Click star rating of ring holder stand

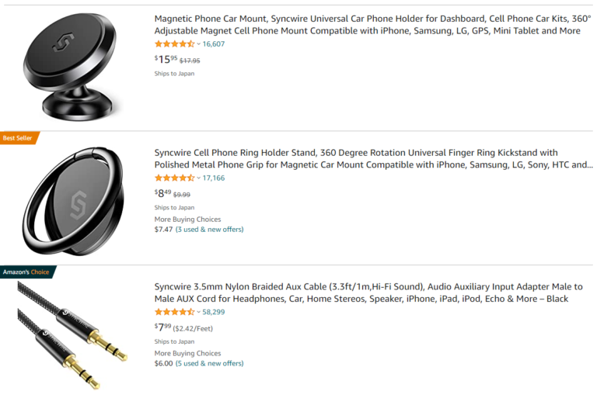coord(174,178)
